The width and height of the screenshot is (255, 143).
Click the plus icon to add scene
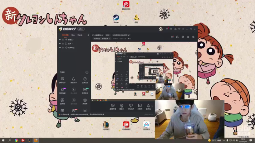tap(88, 35)
